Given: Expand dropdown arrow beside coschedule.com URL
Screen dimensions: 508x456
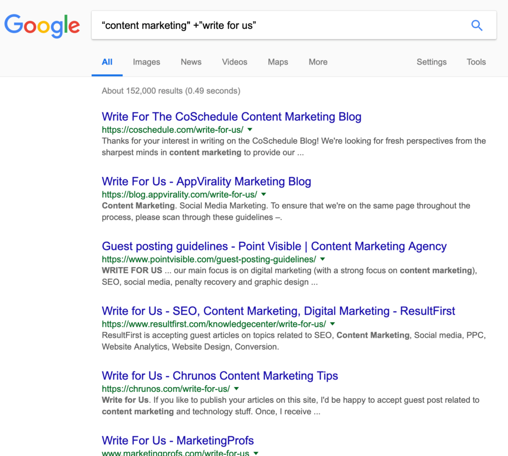Looking at the screenshot, I should [x=250, y=130].
